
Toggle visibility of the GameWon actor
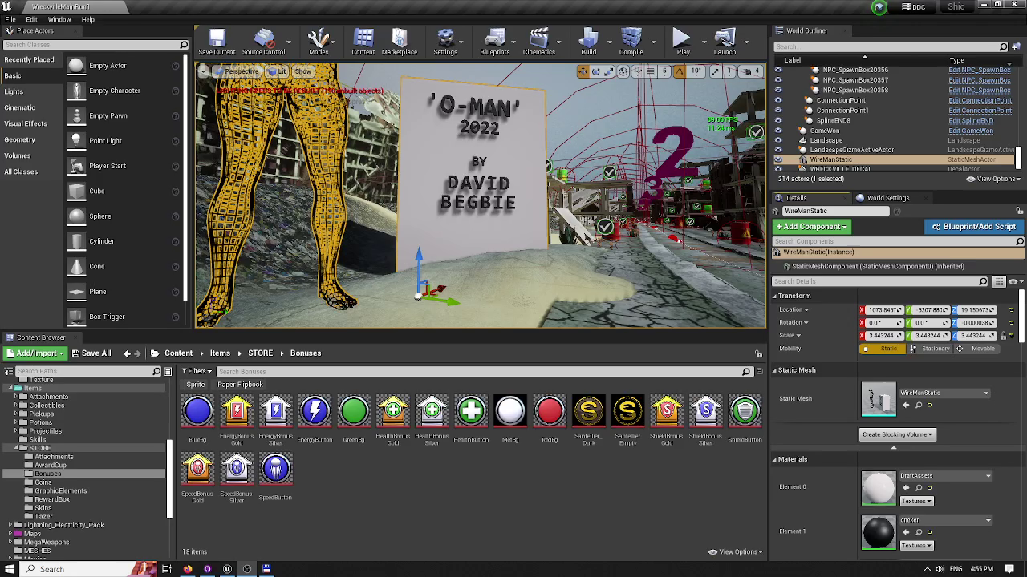pos(777,131)
